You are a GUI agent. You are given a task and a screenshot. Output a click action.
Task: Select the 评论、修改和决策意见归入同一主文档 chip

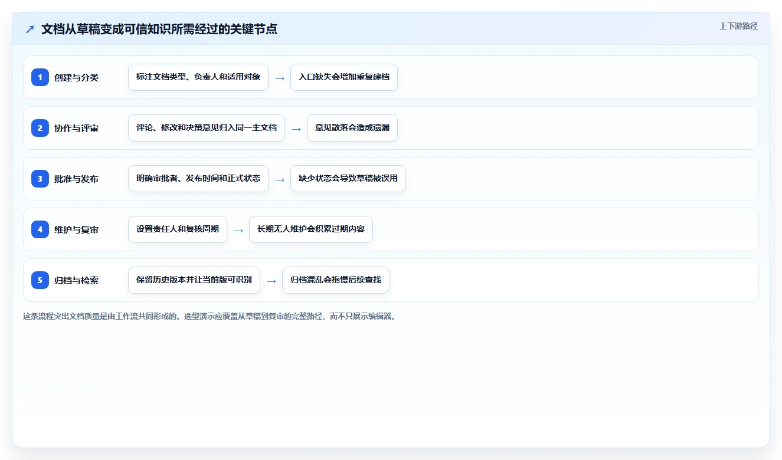pos(207,128)
